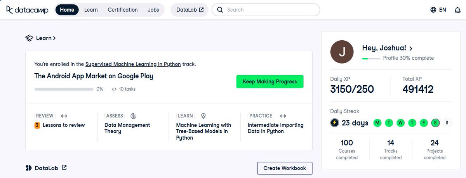The image size is (466, 178).
Task: Click the DataCamp logo
Action: 27,10
